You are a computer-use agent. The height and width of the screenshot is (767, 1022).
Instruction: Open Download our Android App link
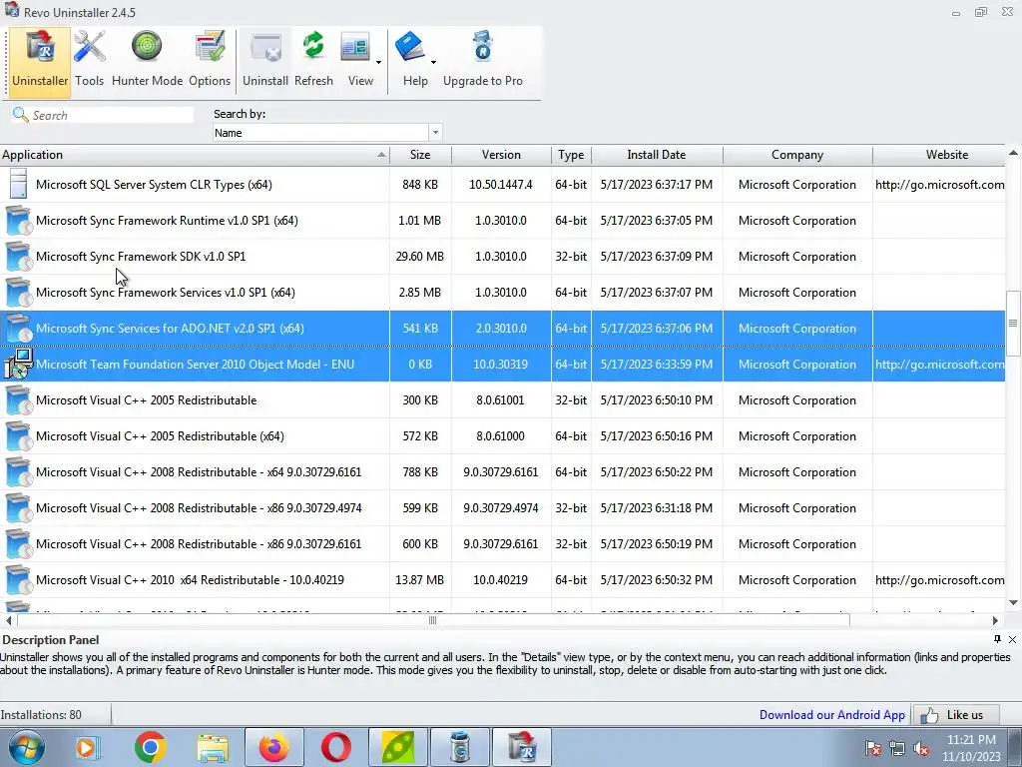(831, 715)
